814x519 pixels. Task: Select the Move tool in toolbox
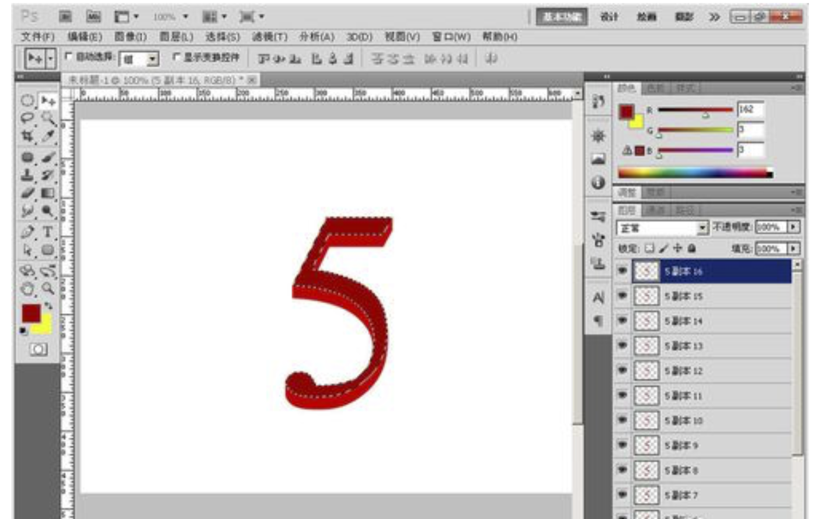click(x=48, y=101)
